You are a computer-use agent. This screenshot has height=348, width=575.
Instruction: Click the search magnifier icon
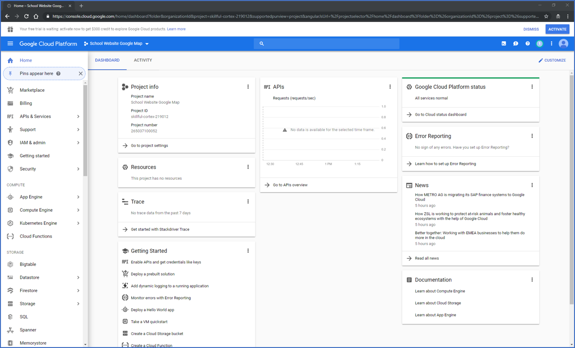click(x=262, y=43)
